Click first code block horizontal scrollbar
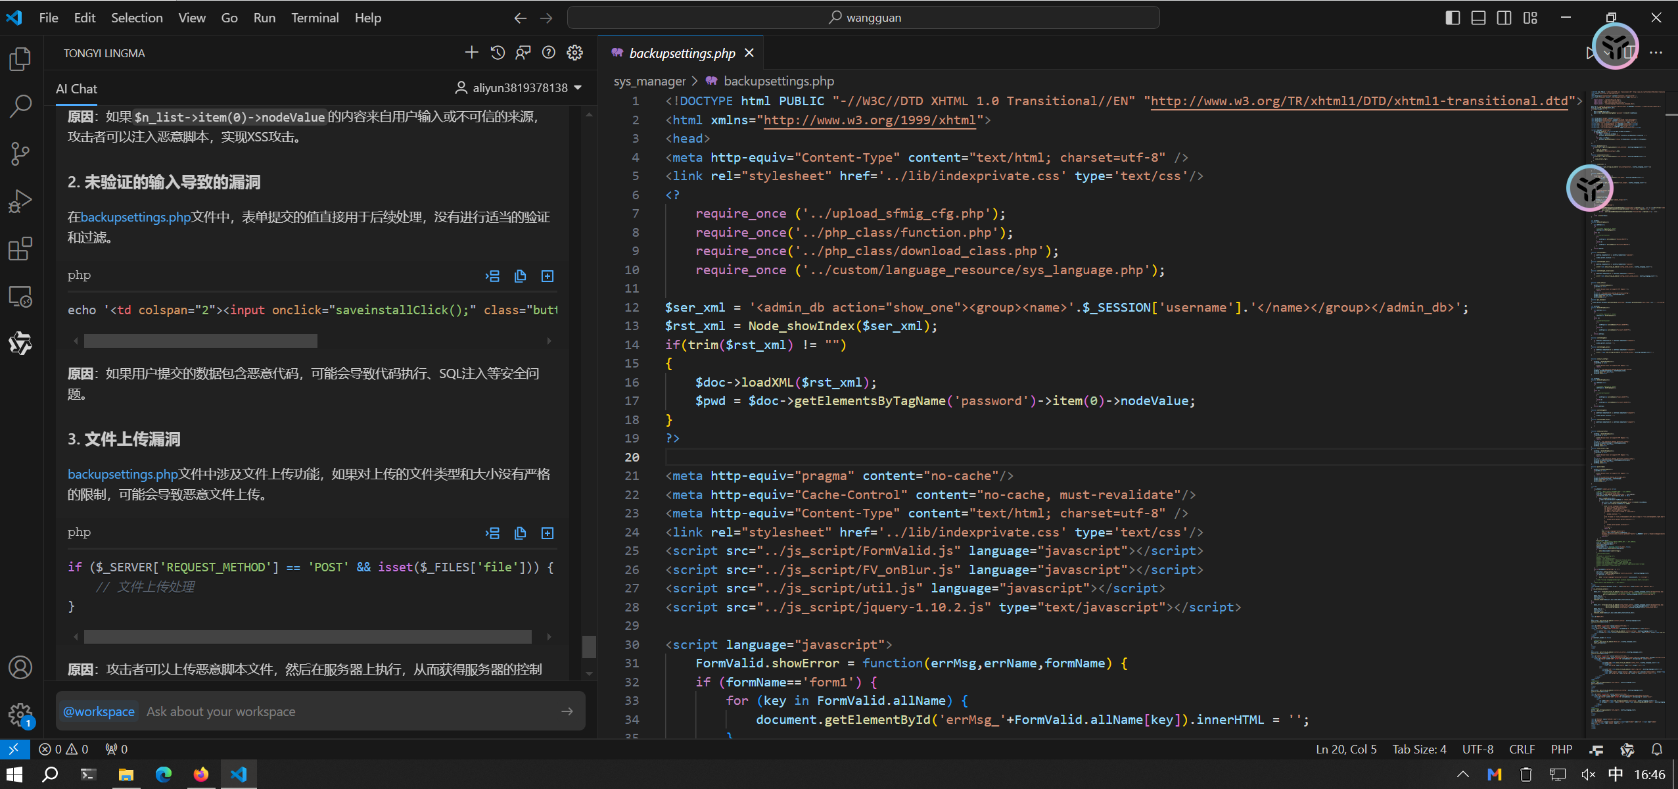 pyautogui.click(x=200, y=341)
